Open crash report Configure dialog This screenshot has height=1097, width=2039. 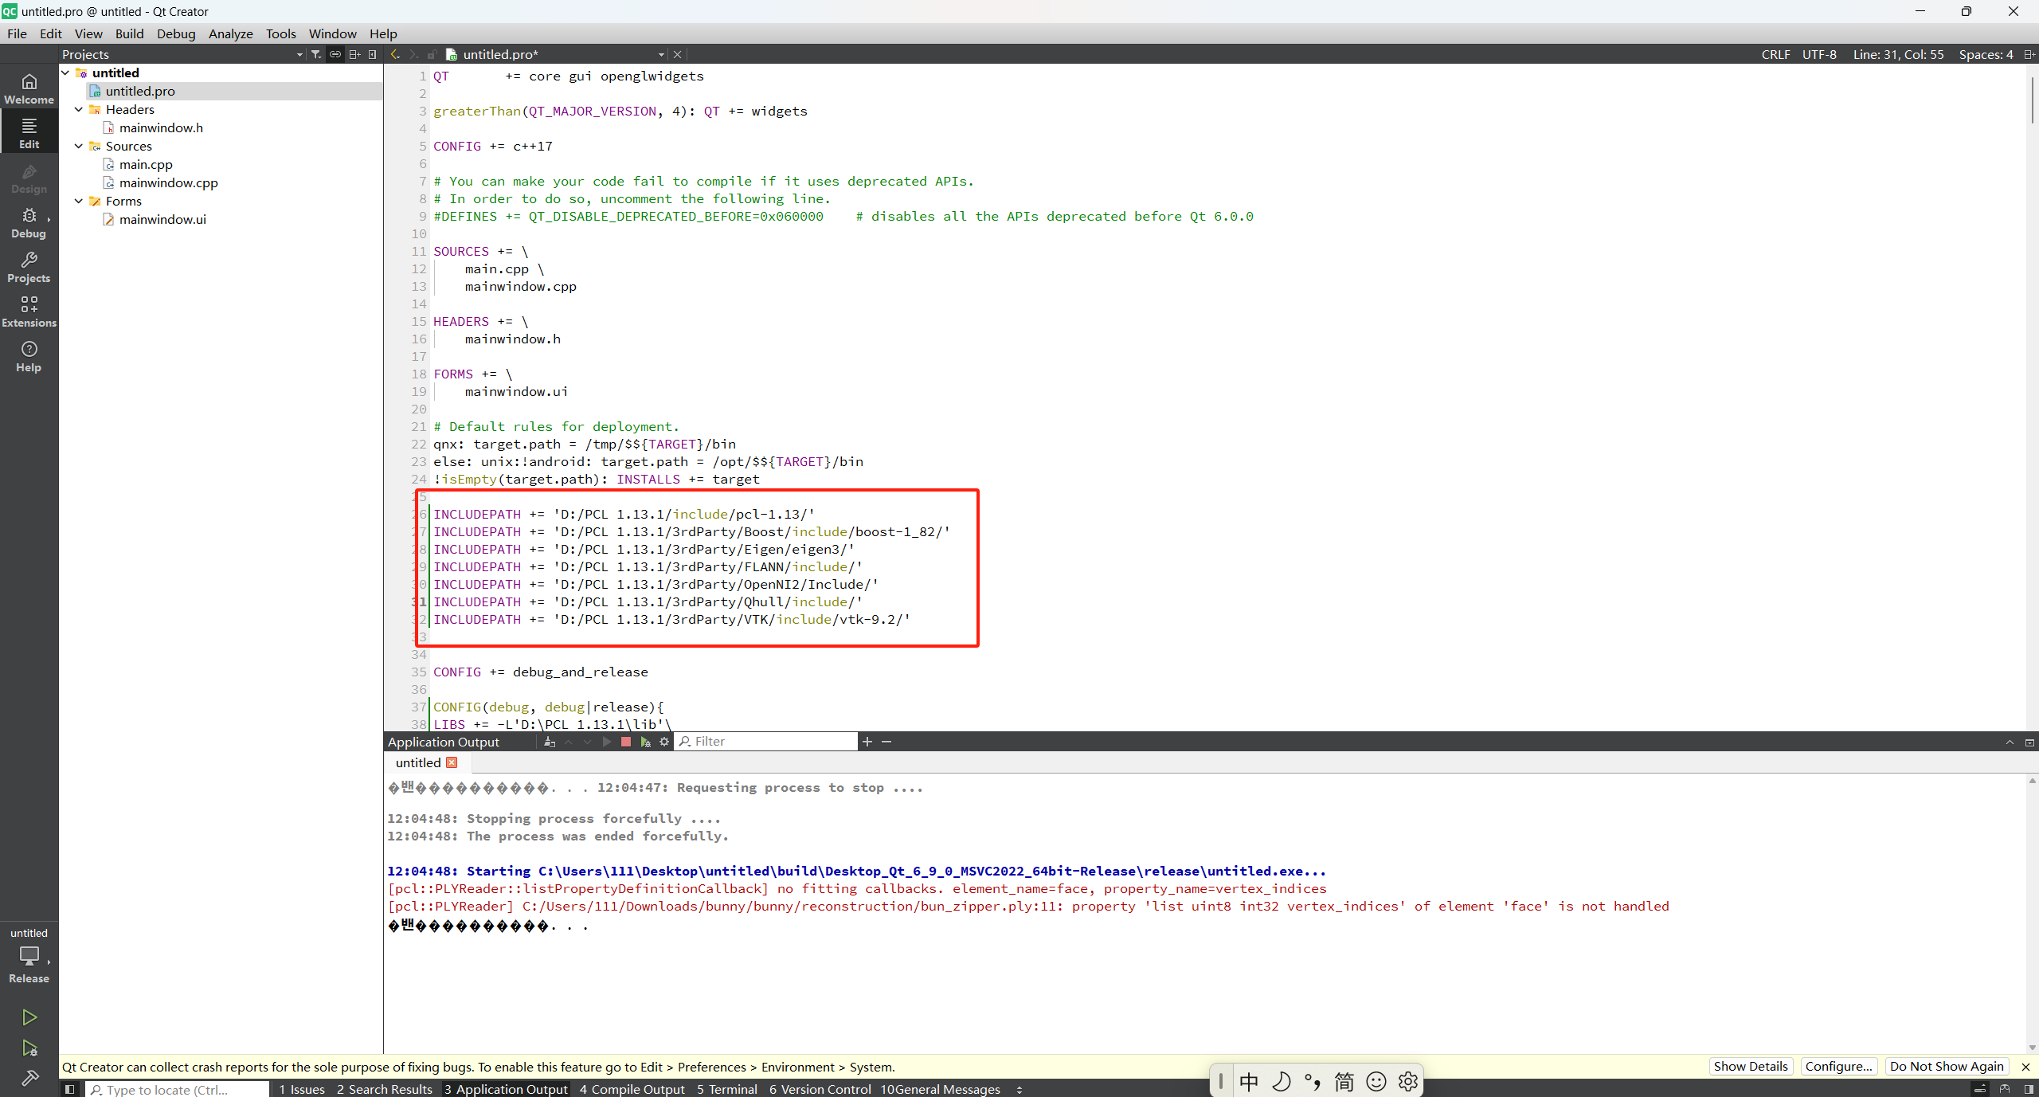click(1839, 1066)
